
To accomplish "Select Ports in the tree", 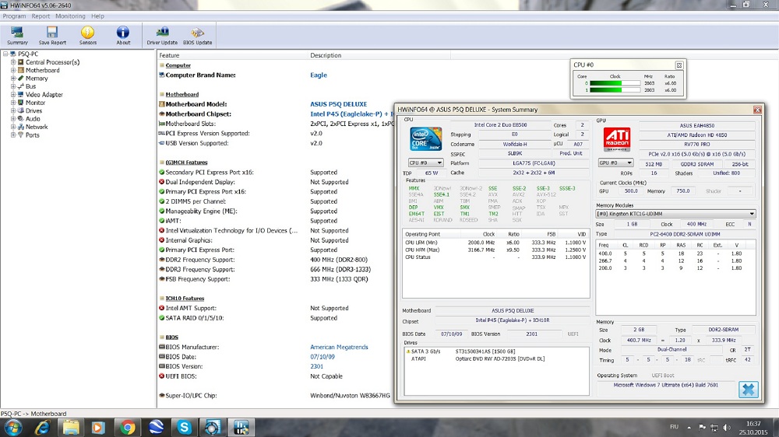I will pos(32,135).
